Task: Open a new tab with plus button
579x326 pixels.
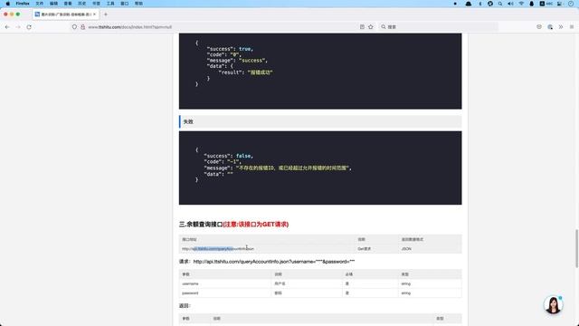Action: click(106, 14)
